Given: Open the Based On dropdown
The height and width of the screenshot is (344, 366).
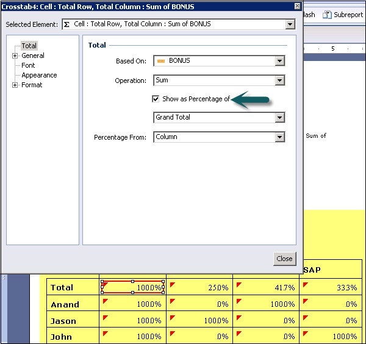Looking at the screenshot, I should click(279, 61).
